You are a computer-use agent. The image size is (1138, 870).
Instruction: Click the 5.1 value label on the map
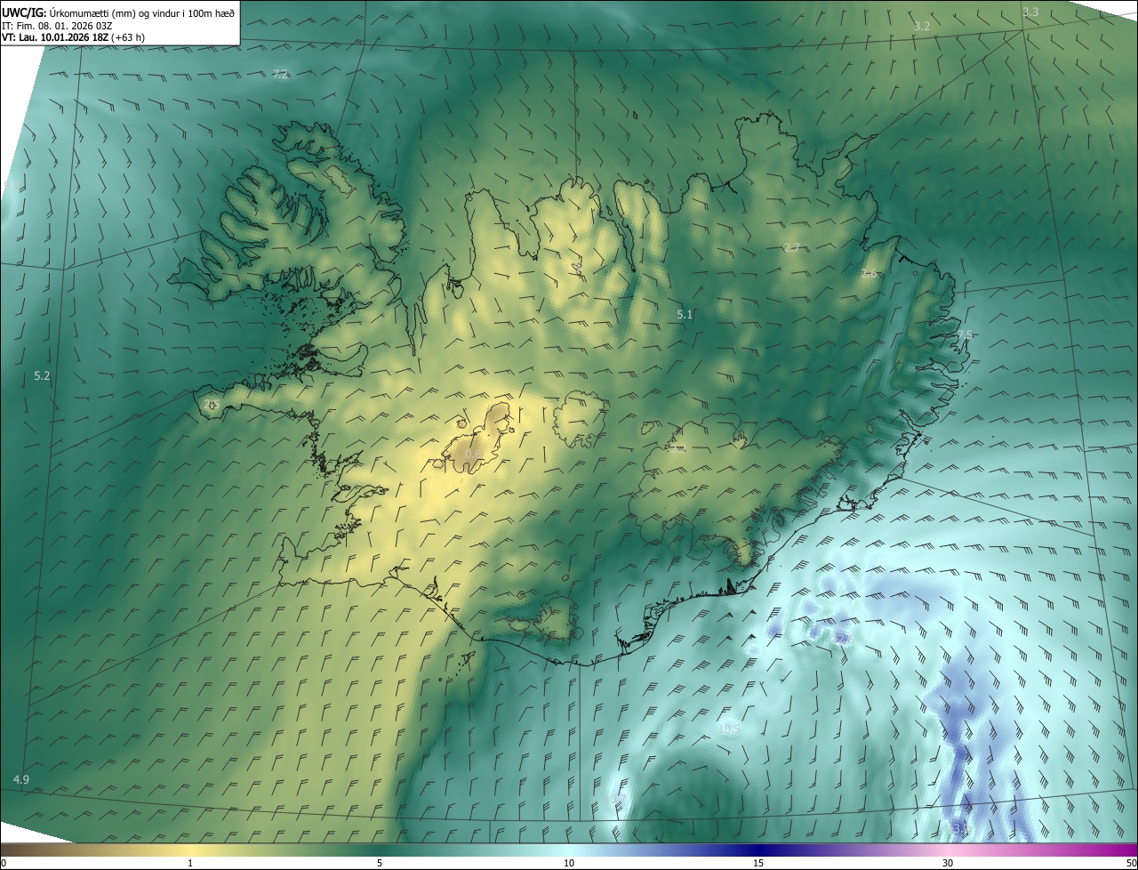685,314
